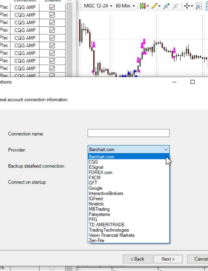208x271 pixels.
Task: Select Zen-Fire in the provider list
Action: pos(129,240)
